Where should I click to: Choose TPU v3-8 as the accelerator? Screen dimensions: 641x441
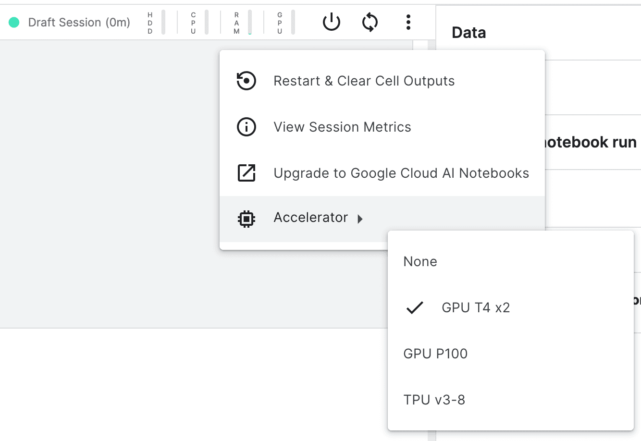tap(434, 400)
